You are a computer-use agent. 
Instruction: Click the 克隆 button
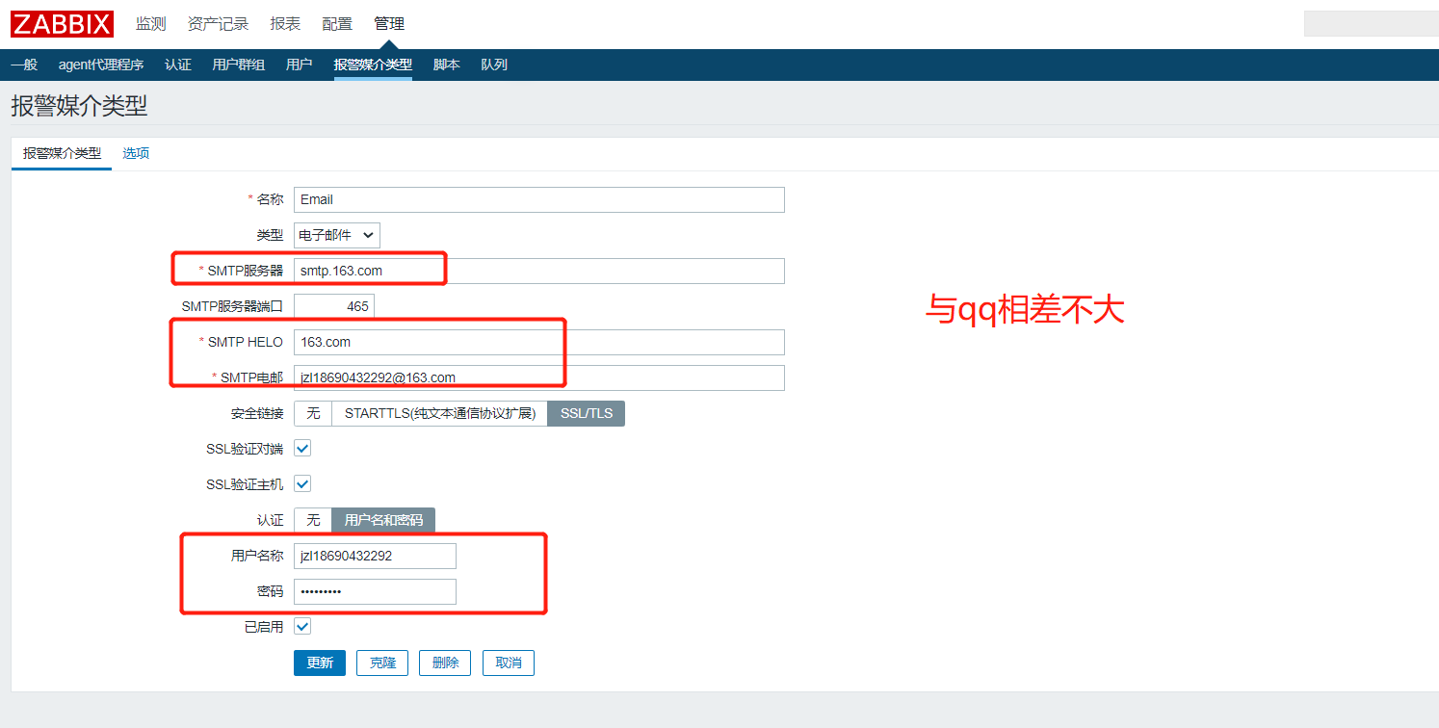click(382, 663)
